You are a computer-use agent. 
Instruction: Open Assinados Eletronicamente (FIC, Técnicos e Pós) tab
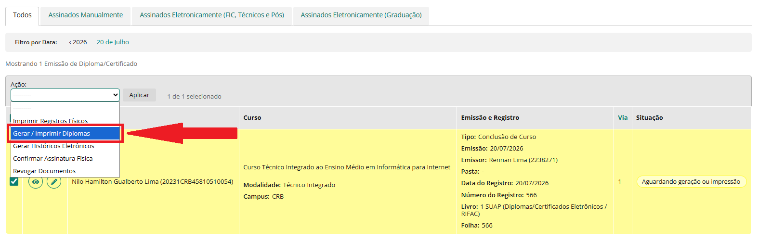pos(212,15)
